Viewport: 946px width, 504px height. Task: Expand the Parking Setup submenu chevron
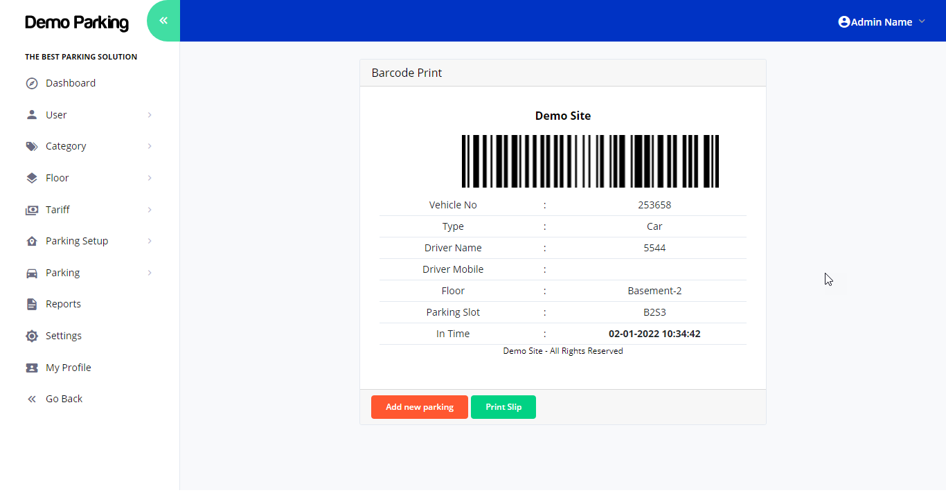click(150, 241)
